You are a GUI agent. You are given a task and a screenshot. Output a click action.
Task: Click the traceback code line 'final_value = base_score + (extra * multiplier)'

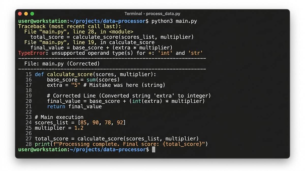pyautogui.click(x=101, y=48)
